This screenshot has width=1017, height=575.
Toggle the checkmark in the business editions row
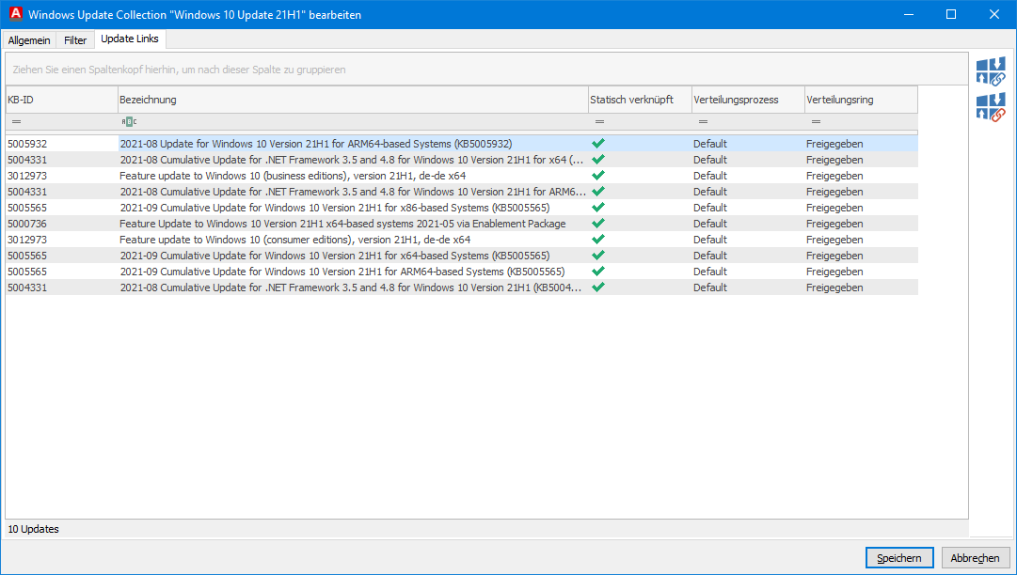coord(598,176)
